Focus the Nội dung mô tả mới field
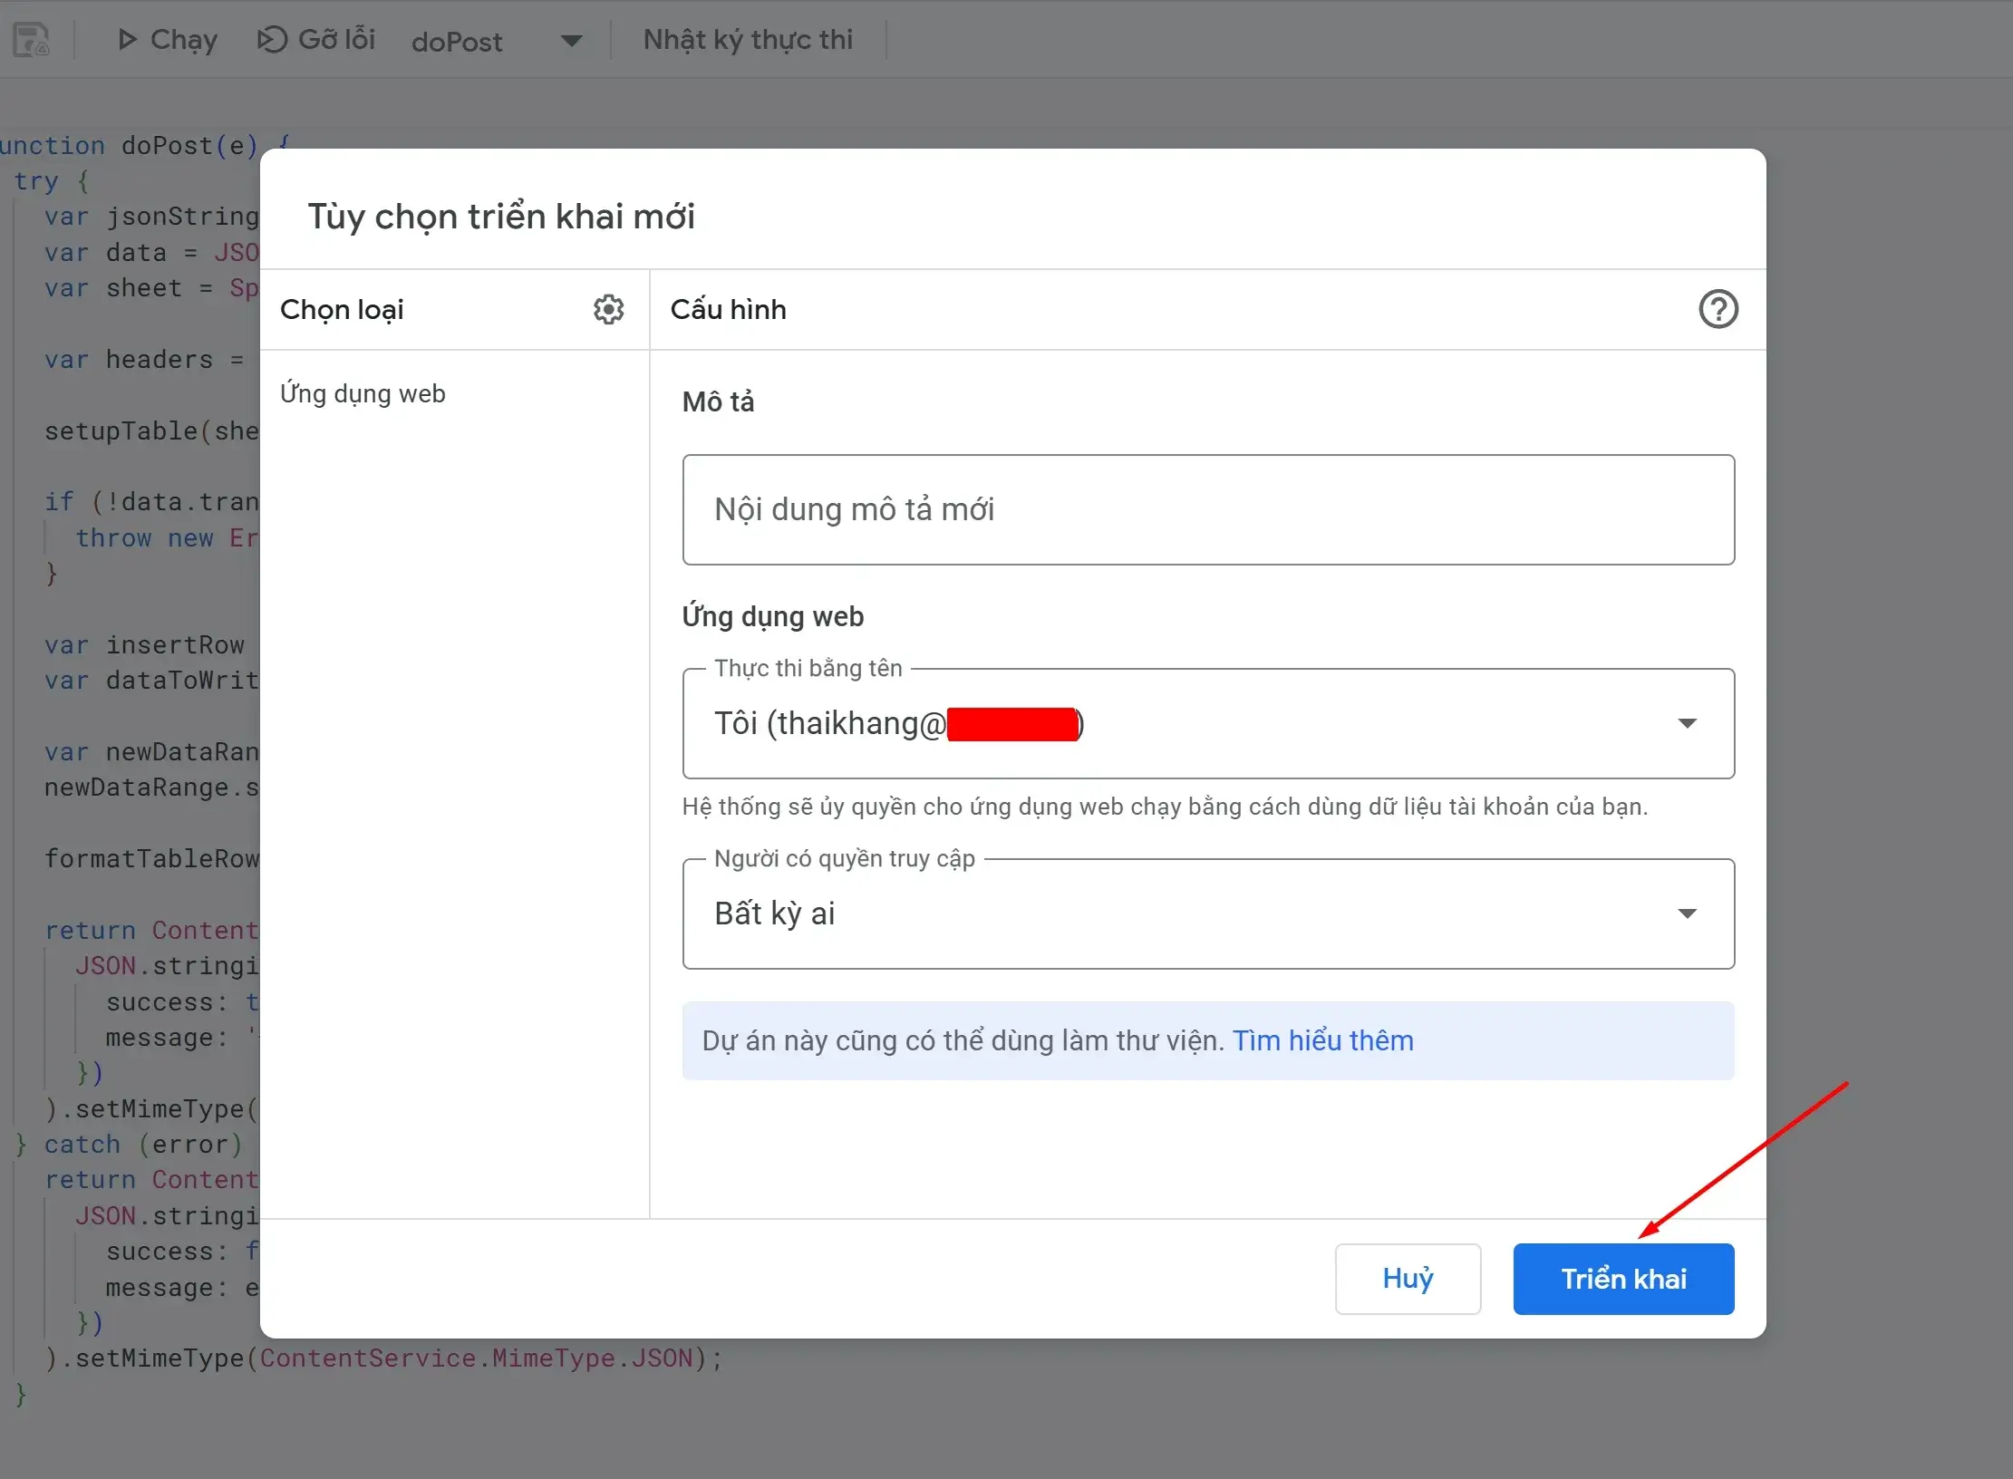This screenshot has width=2013, height=1479. [1208, 509]
